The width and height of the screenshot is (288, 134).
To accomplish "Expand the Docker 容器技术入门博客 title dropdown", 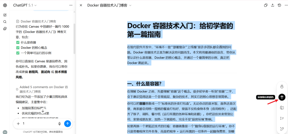I will coord(109,5).
